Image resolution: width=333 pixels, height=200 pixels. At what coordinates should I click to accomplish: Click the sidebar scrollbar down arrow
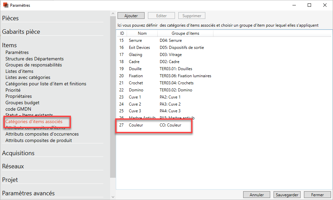pyautogui.click(x=113, y=197)
